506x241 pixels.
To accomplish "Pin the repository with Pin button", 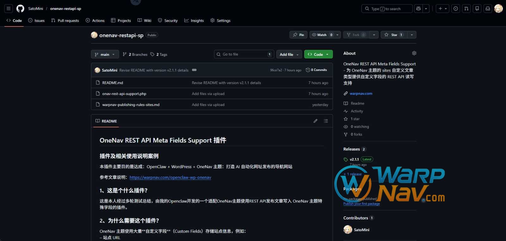I will point(298,35).
